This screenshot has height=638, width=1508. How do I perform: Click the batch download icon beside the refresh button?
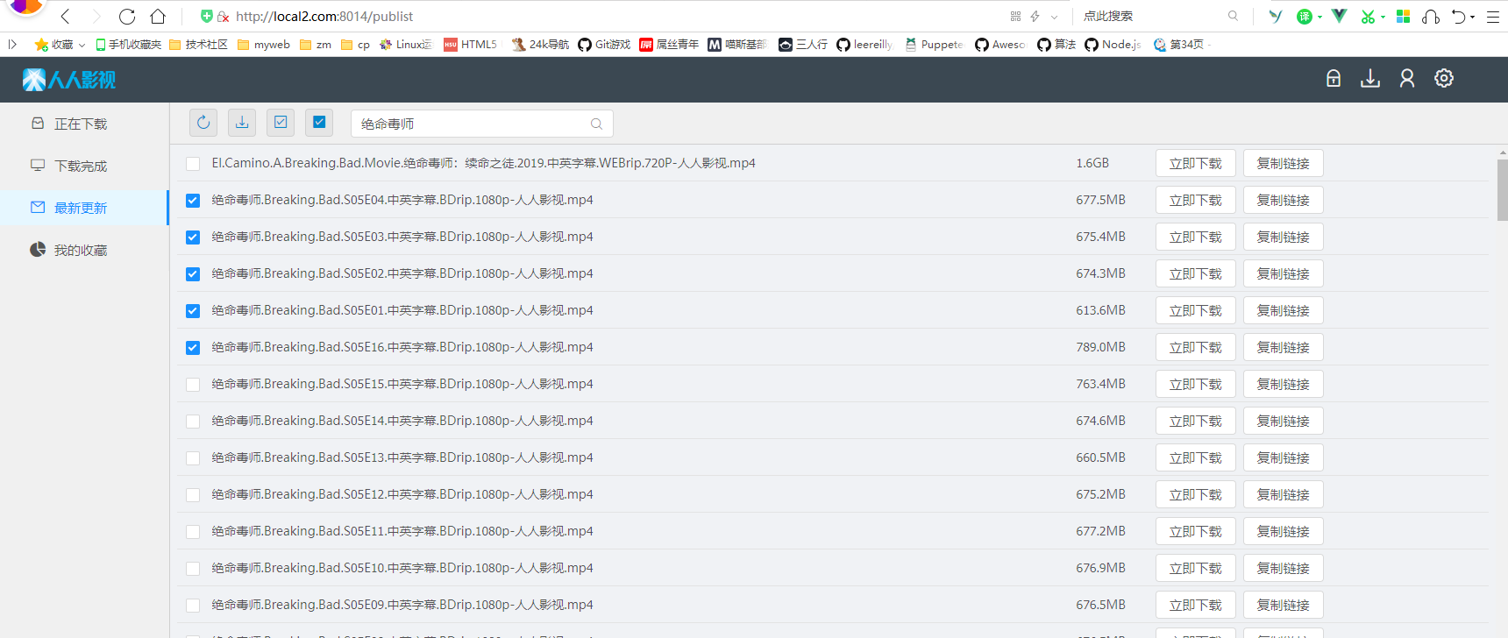(242, 123)
